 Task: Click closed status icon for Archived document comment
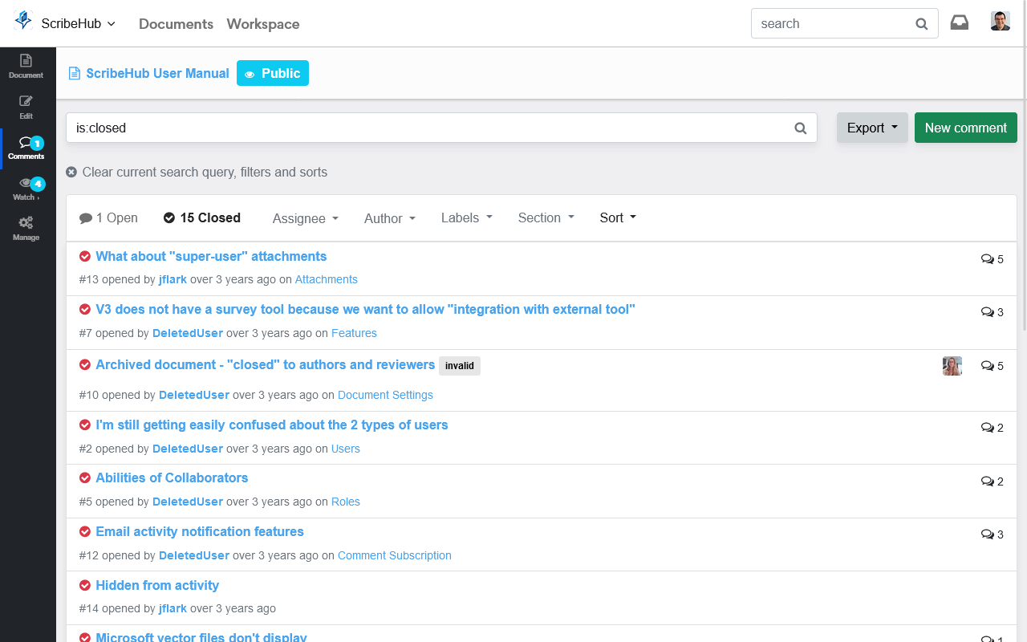pos(85,364)
